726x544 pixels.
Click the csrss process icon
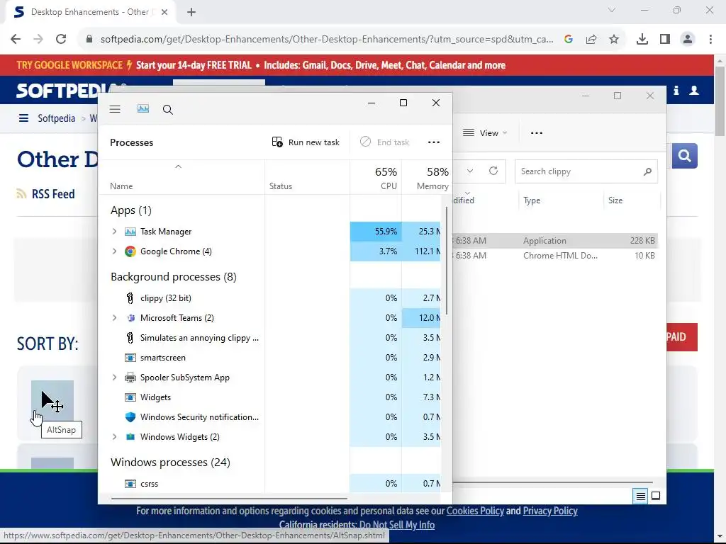[x=130, y=484]
